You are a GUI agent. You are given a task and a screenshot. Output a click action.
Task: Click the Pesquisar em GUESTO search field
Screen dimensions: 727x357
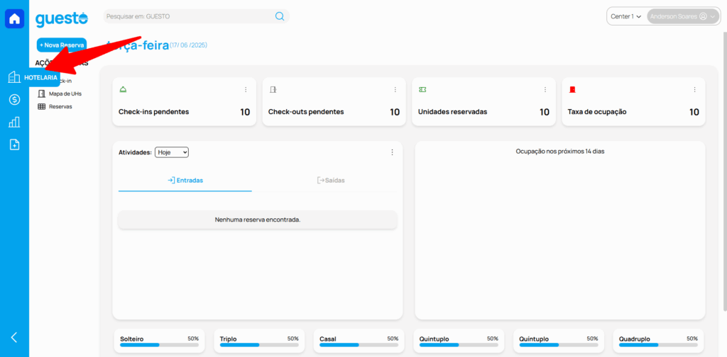point(188,16)
